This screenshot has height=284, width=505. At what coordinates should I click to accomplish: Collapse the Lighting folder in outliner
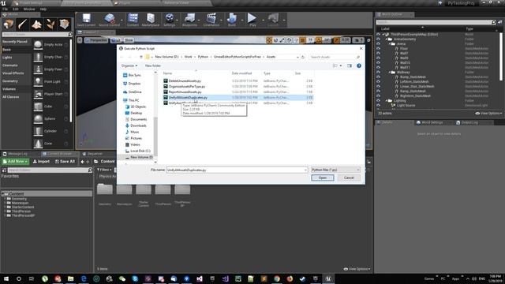coord(387,101)
